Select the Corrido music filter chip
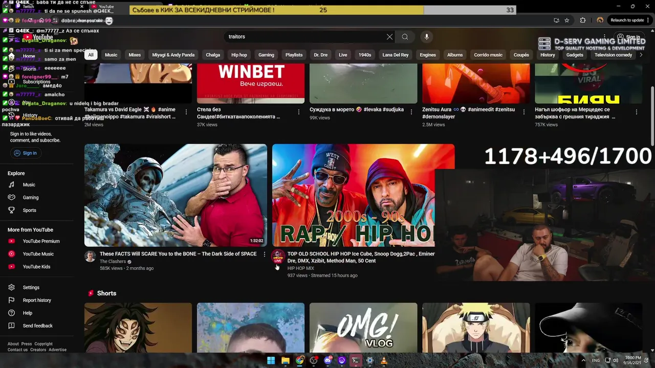 tap(488, 55)
